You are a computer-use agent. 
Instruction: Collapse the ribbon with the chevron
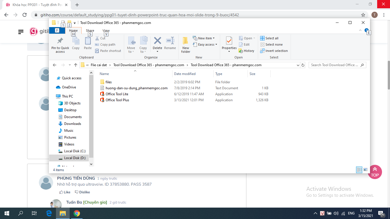(360, 30)
